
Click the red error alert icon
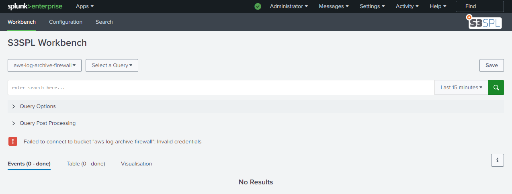[x=13, y=141]
